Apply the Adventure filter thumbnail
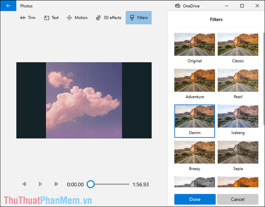Viewport: 265px width, 207px height. coord(195,80)
